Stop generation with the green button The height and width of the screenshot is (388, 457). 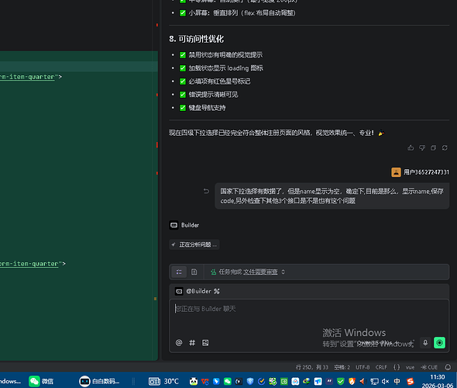439,343
